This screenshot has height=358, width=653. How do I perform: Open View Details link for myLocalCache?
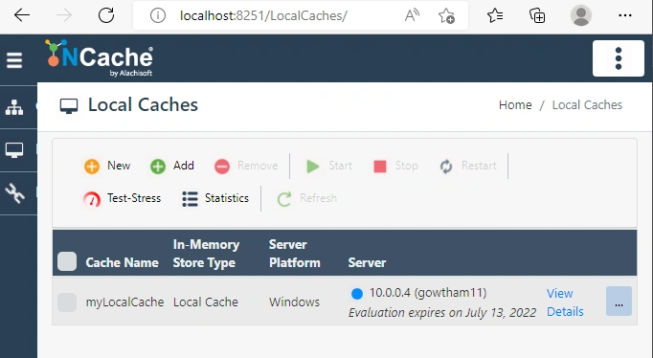pyautogui.click(x=565, y=302)
